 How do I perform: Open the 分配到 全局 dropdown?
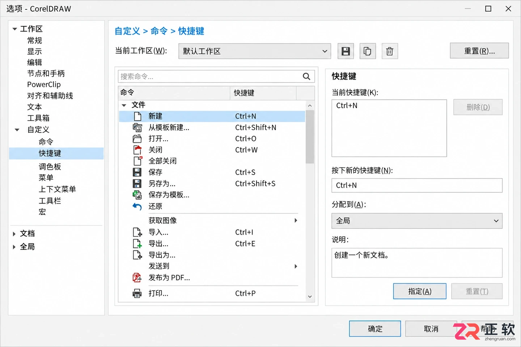[x=417, y=221]
